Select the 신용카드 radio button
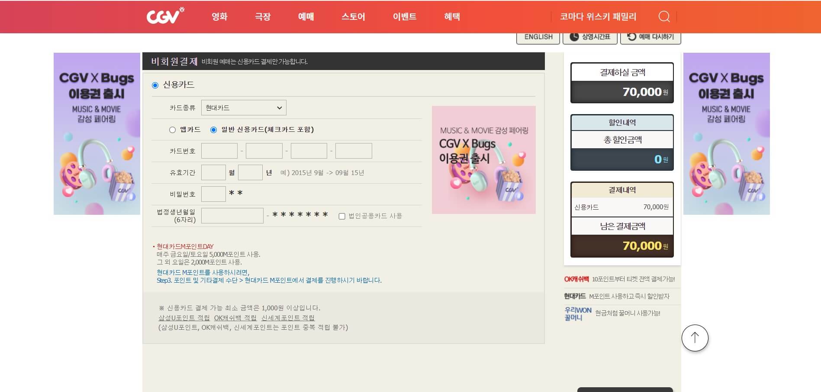821x392 pixels. (x=155, y=86)
